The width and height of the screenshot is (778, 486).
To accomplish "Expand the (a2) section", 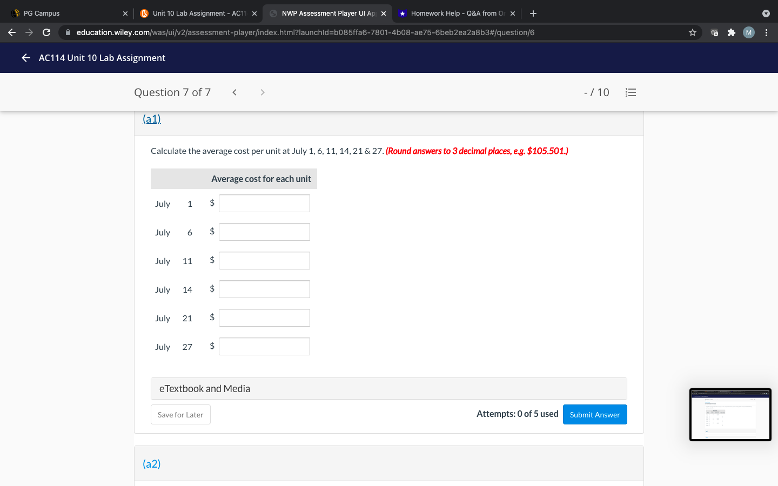I will pos(152,464).
